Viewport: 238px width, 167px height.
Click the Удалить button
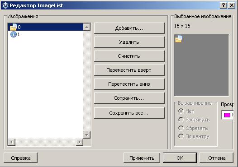pyautogui.click(x=129, y=42)
